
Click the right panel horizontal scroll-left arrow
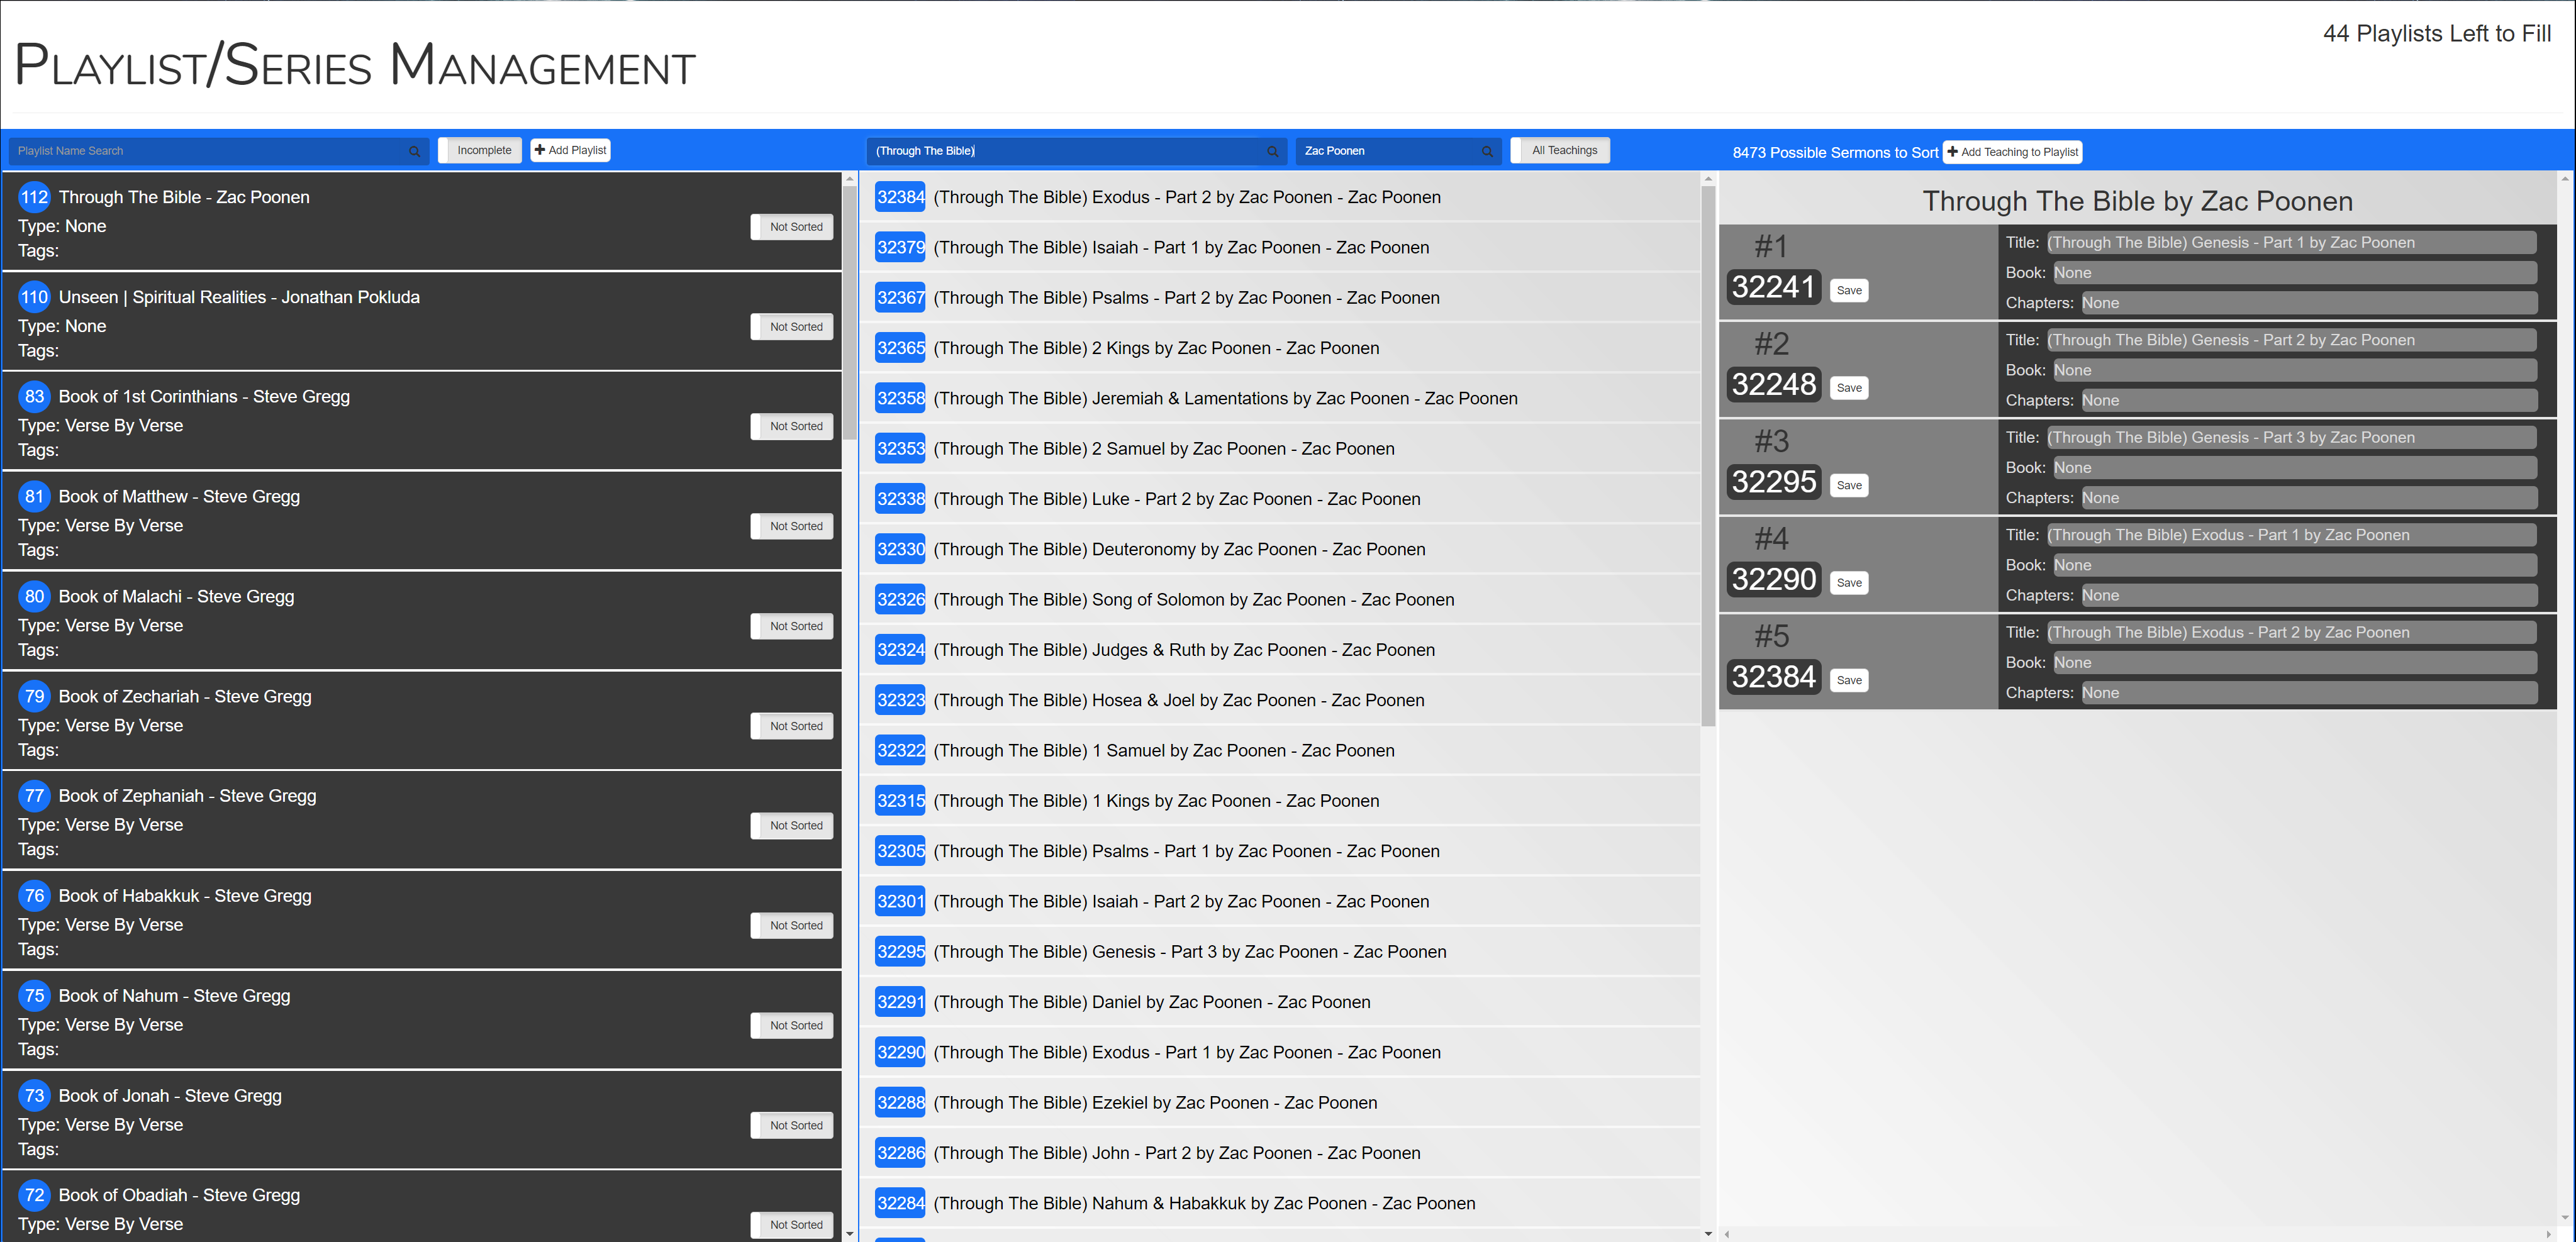pyautogui.click(x=1727, y=1234)
